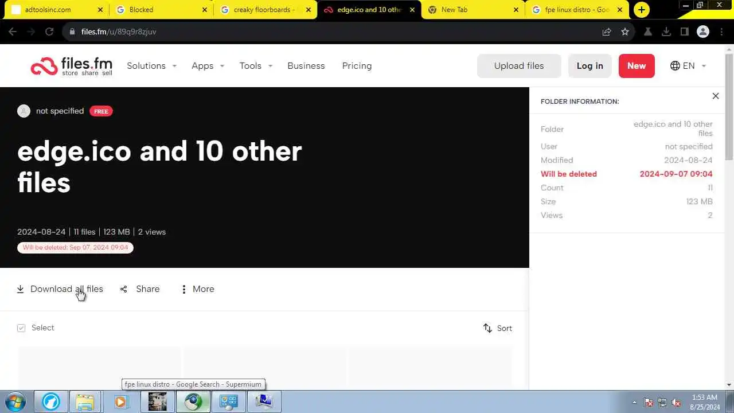Open the media player taskbar icon

tap(120, 402)
